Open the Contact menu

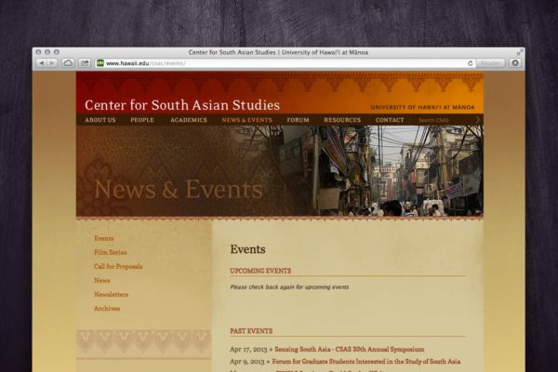pyautogui.click(x=390, y=120)
